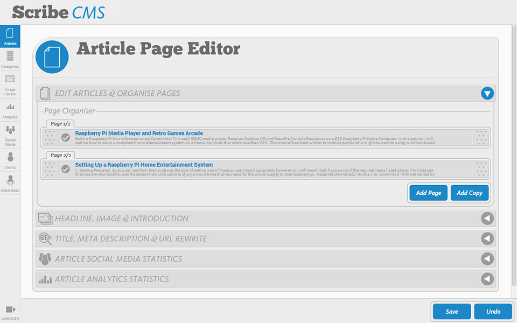Open Categories in the sidebar
The width and height of the screenshot is (517, 323).
click(x=10, y=59)
